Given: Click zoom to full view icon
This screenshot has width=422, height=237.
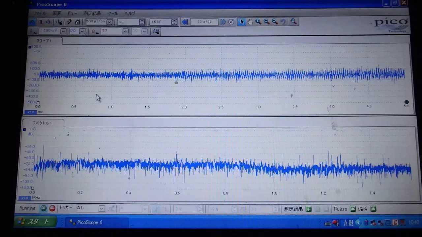Looking at the screenshot, I should [293, 22].
